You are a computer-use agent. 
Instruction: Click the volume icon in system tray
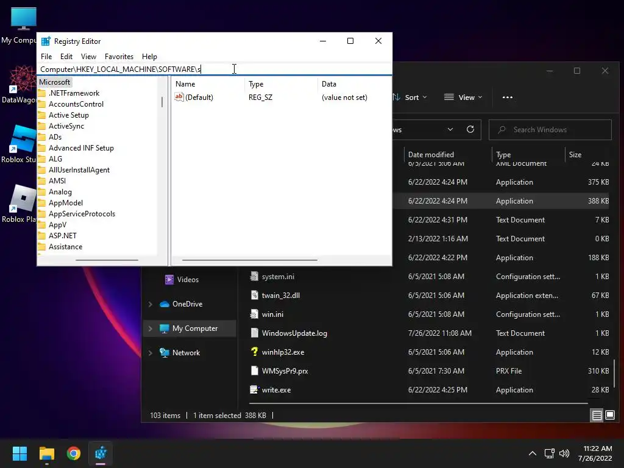564,453
